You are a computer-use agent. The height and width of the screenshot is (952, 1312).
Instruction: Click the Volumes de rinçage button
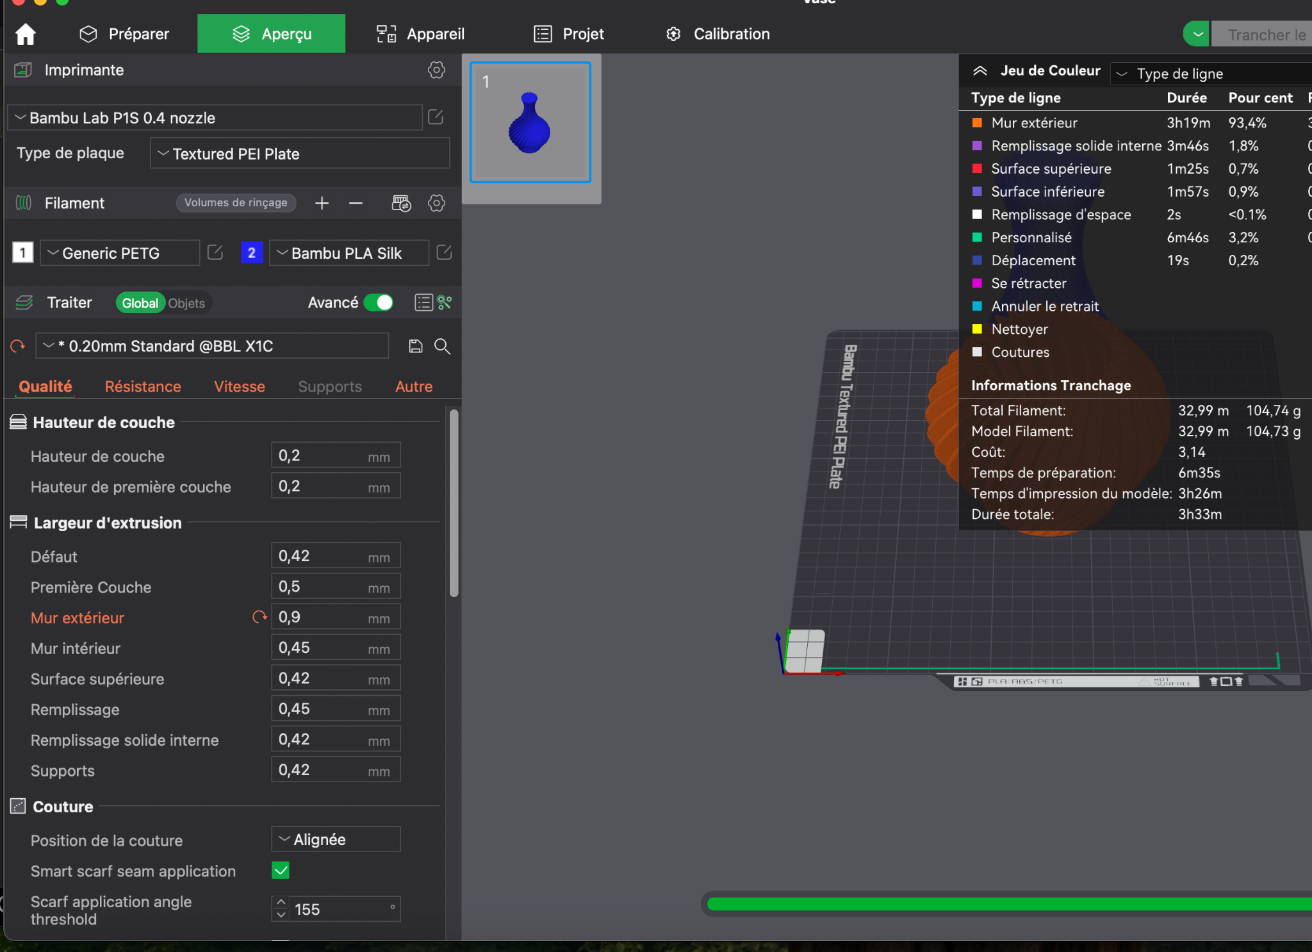coord(236,202)
